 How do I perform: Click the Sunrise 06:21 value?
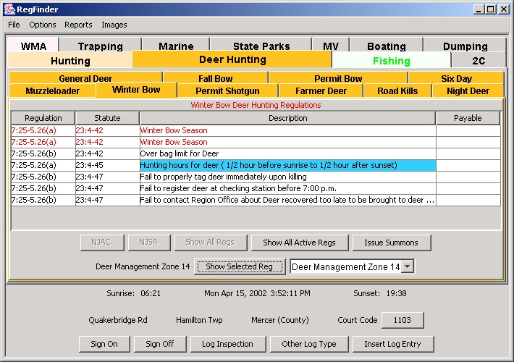click(151, 293)
